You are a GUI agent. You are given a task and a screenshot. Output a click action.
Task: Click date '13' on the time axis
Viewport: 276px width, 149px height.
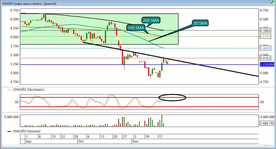click(x=102, y=137)
